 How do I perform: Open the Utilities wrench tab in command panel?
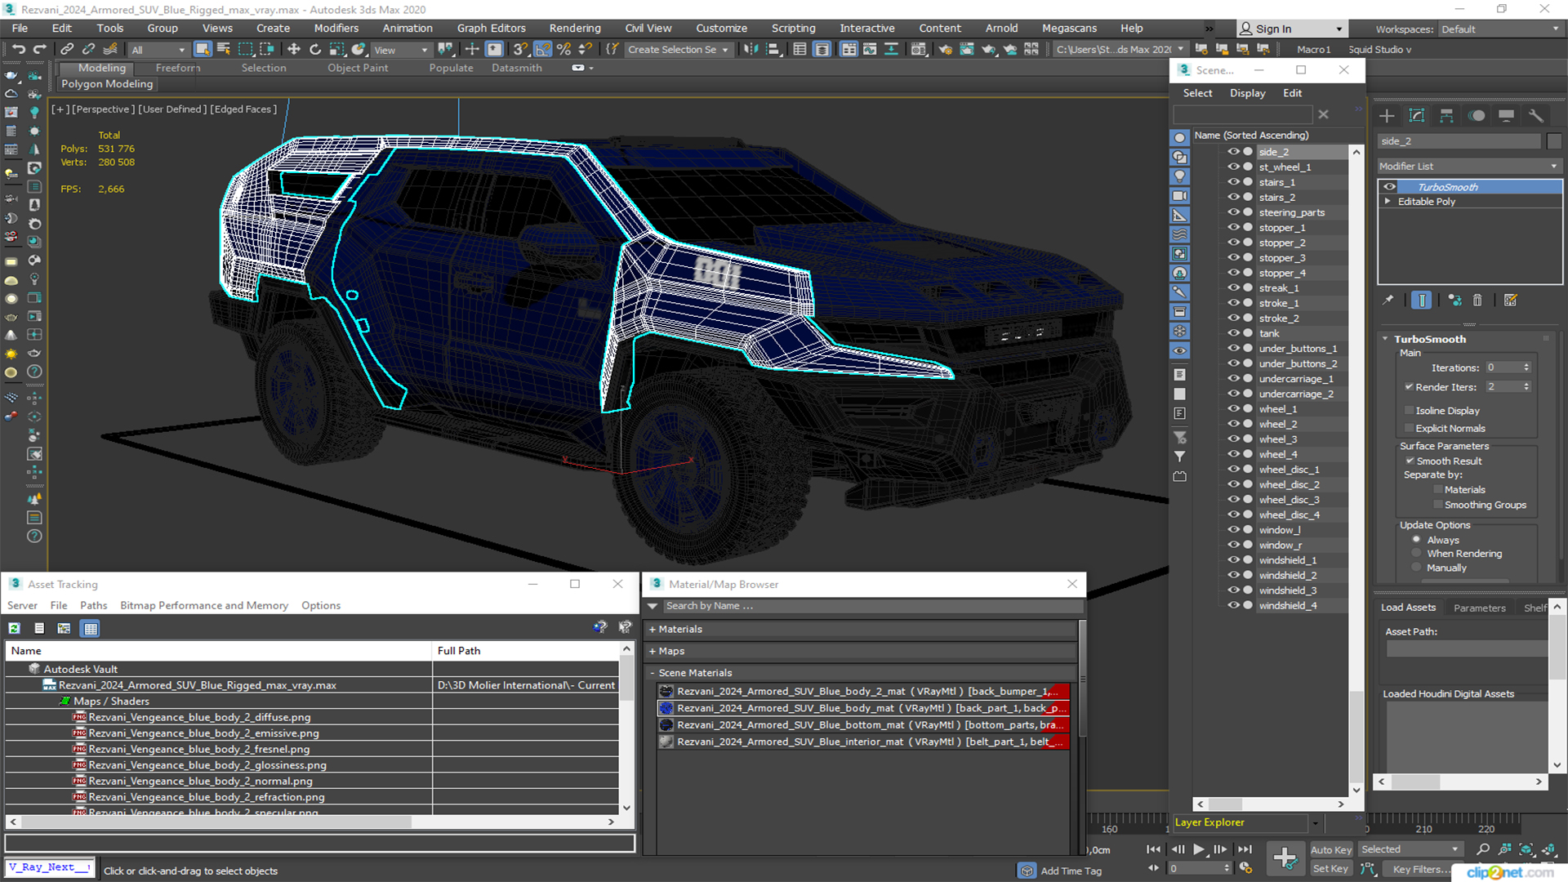click(1536, 116)
